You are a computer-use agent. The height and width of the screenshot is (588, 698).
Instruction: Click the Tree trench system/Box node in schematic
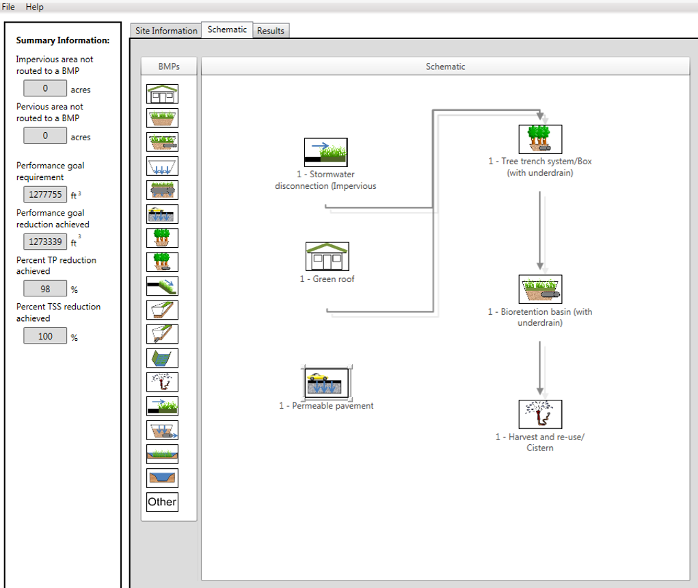click(540, 139)
